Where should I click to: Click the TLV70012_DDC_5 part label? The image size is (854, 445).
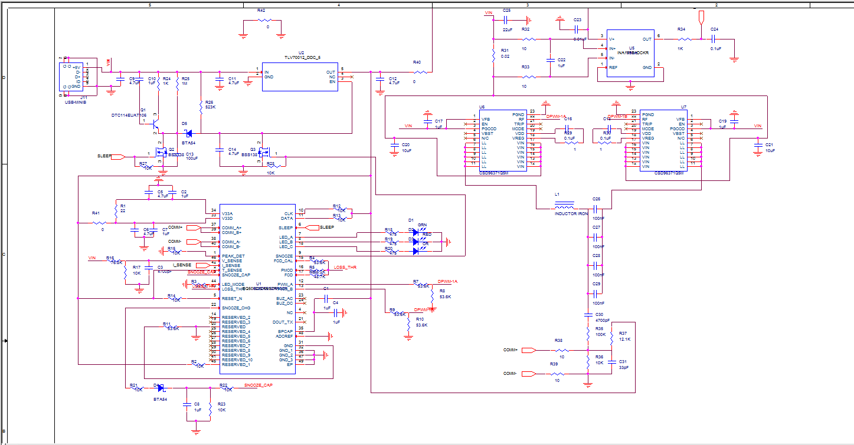(302, 58)
